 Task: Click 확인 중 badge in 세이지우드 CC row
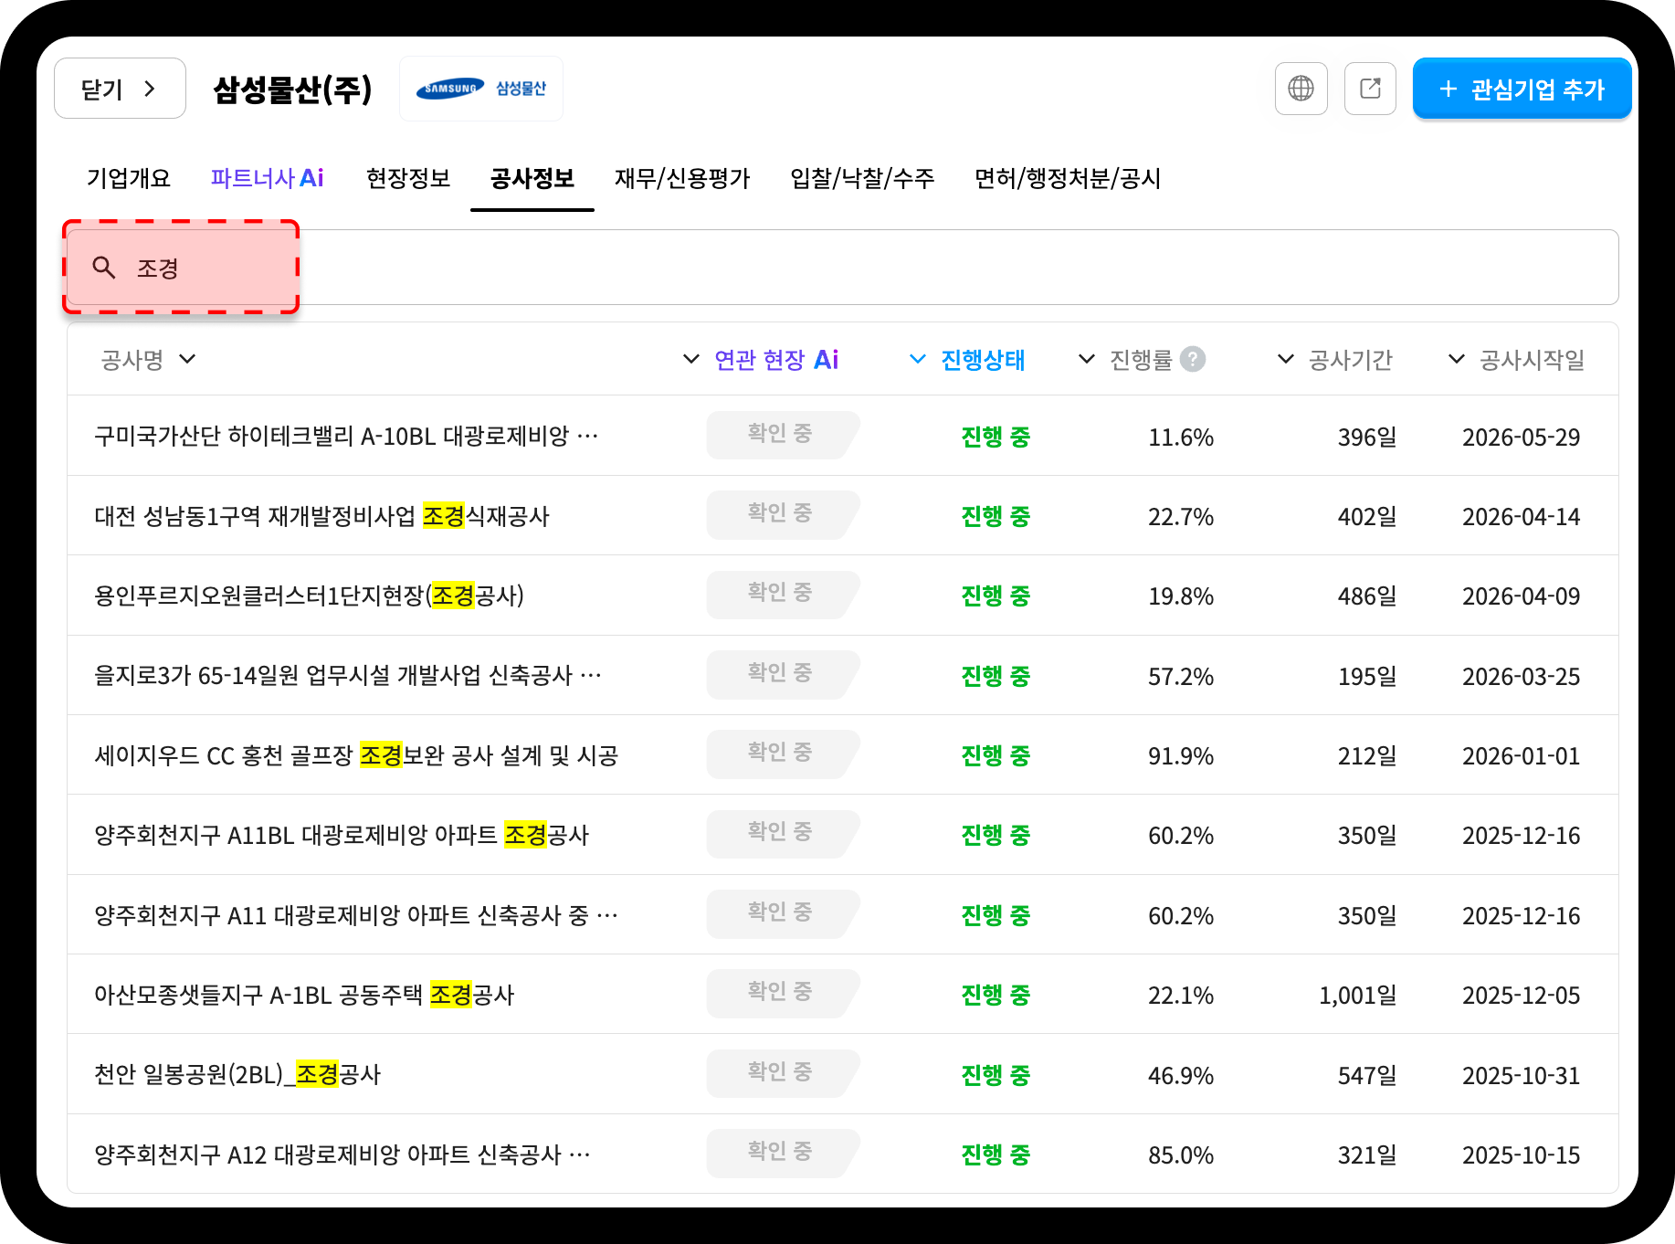point(782,754)
